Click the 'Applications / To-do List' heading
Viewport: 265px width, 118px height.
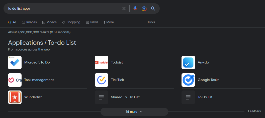pos(42,43)
